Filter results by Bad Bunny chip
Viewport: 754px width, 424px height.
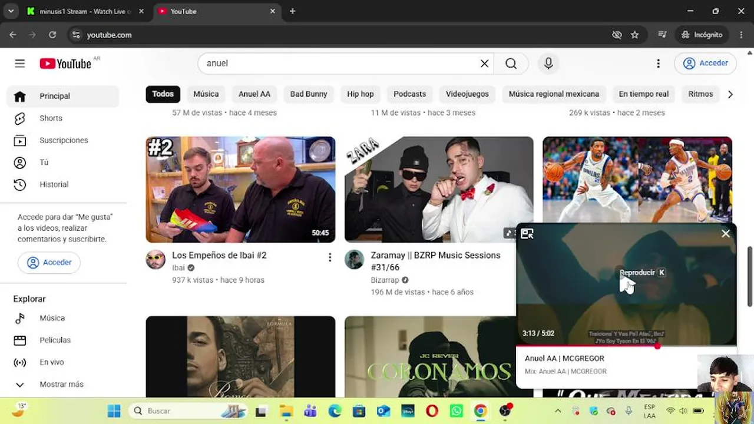click(x=309, y=94)
